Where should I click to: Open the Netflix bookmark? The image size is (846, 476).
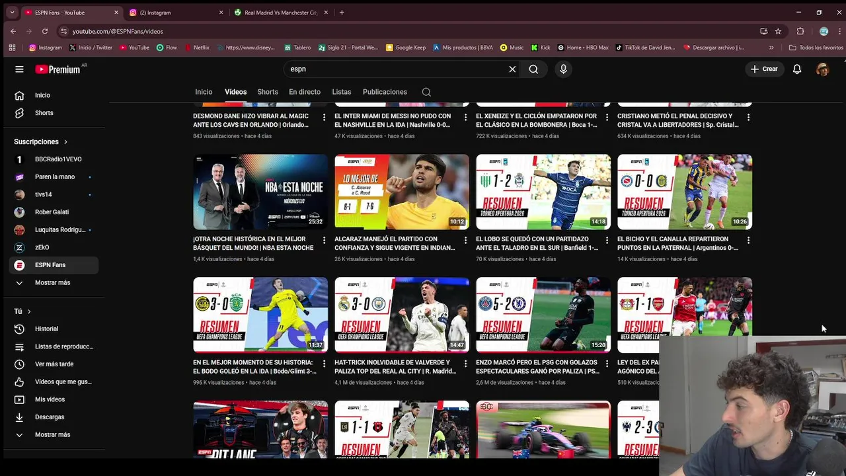[198, 48]
